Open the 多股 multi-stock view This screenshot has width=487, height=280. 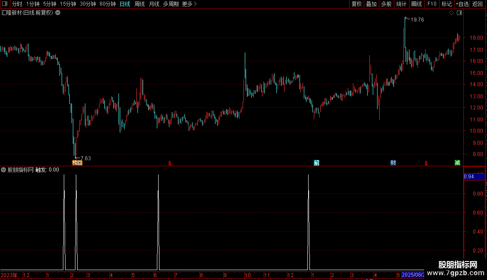pos(386,4)
